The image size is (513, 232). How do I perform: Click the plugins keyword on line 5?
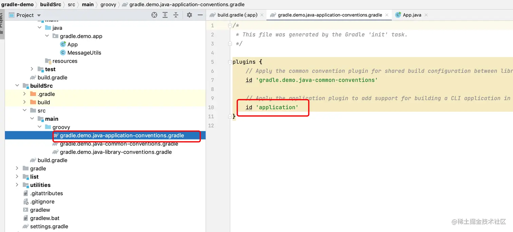click(x=244, y=62)
